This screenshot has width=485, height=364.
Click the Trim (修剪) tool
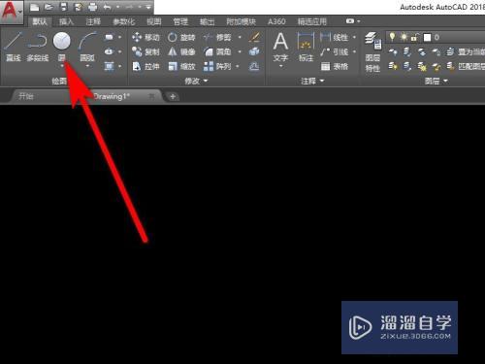point(217,38)
